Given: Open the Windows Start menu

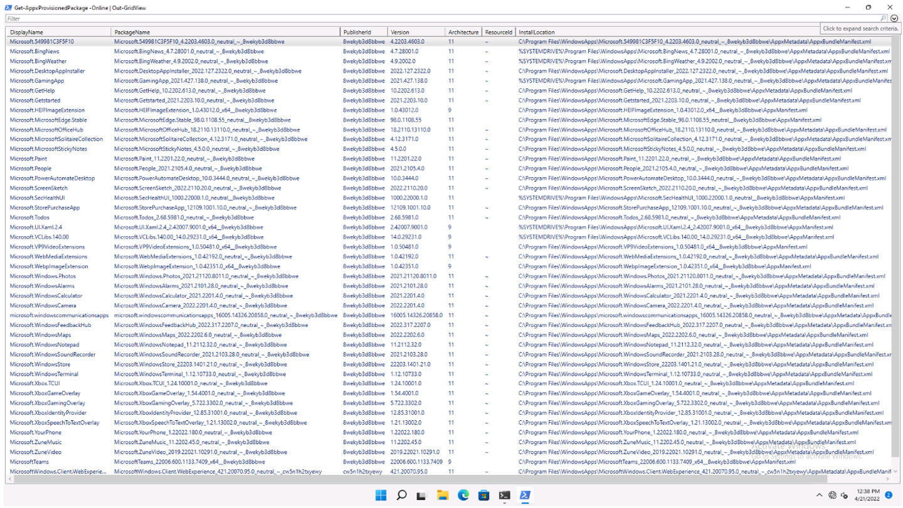Looking at the screenshot, I should (381, 495).
